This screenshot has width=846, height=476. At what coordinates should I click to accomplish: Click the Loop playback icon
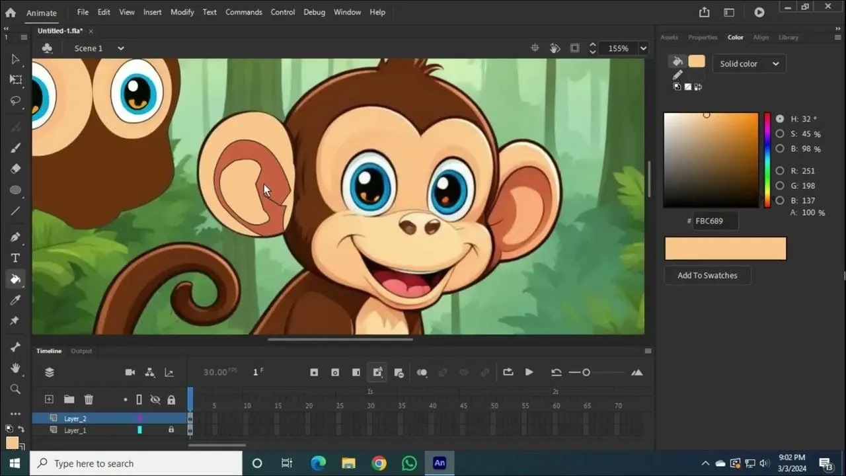(508, 372)
